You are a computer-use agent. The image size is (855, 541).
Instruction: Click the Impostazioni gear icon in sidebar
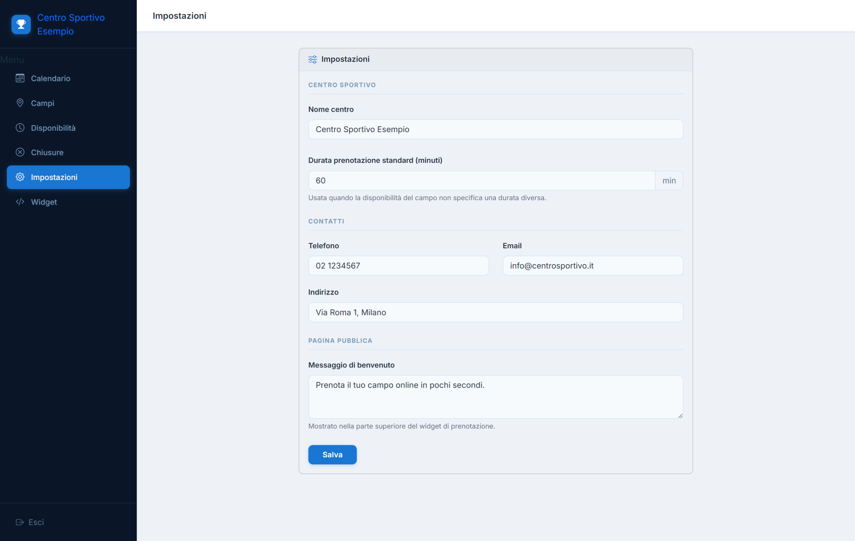(x=20, y=177)
